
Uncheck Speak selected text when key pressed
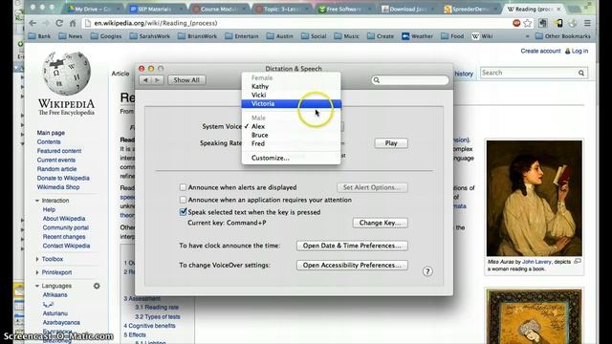point(183,212)
